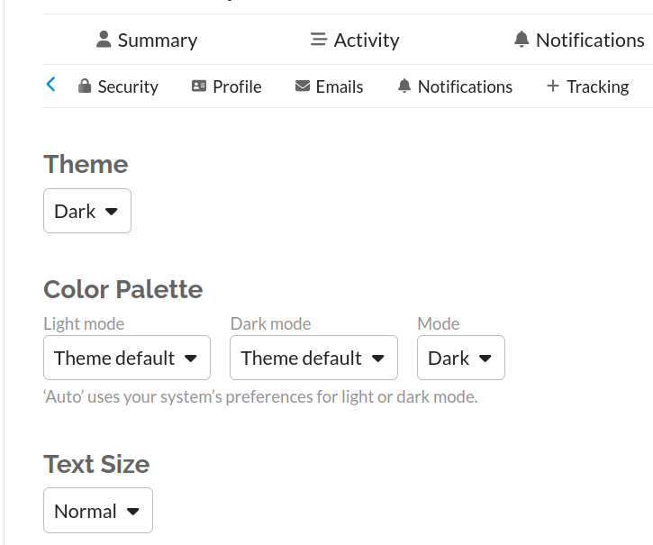Expand the Mode dropdown set to Dark
Viewport: 653px width, 545px height.
460,358
